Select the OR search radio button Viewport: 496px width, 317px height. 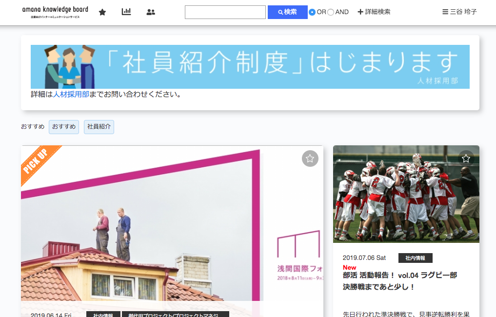tap(312, 12)
